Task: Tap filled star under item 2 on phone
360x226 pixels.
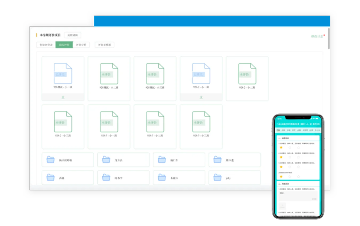Action: (x=281, y=157)
